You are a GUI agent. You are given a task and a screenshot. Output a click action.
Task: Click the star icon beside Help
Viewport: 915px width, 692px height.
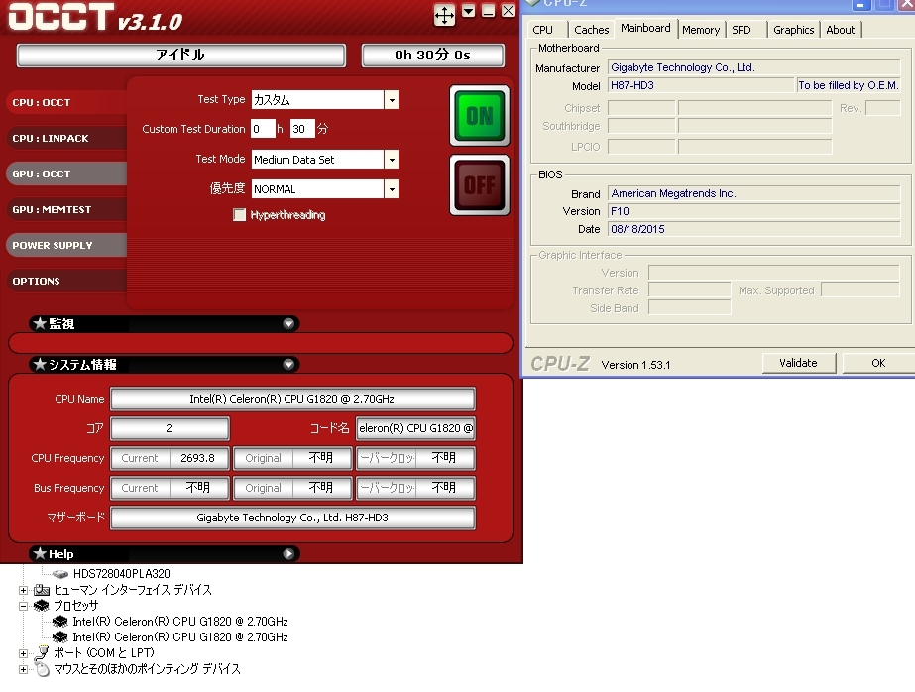point(40,553)
